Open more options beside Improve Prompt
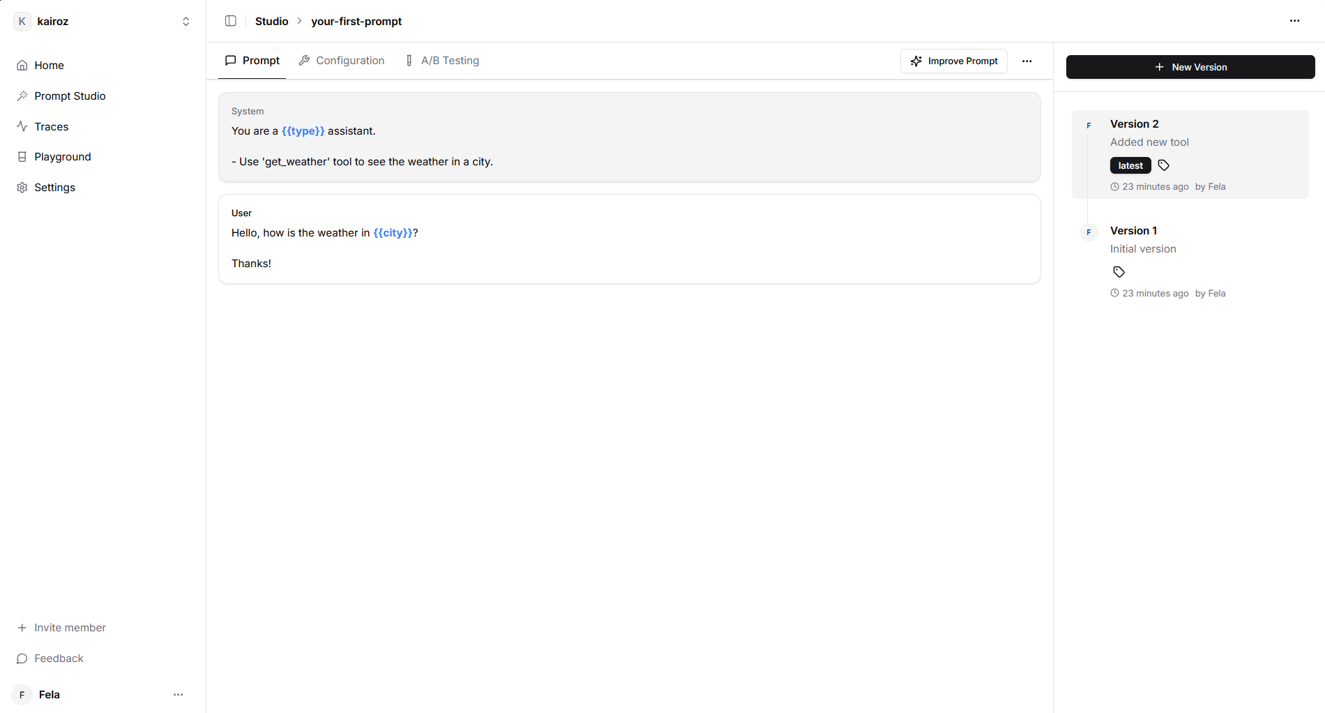This screenshot has width=1325, height=713. pos(1027,61)
